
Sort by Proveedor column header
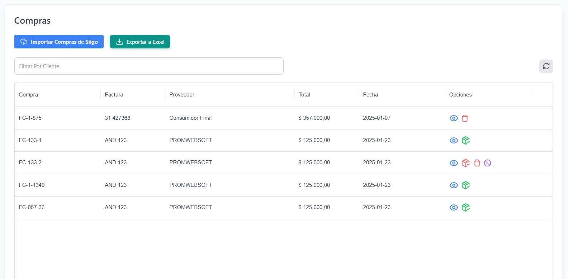click(x=182, y=95)
